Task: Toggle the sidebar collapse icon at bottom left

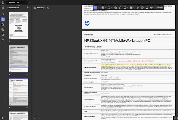Action: click(x=3, y=118)
